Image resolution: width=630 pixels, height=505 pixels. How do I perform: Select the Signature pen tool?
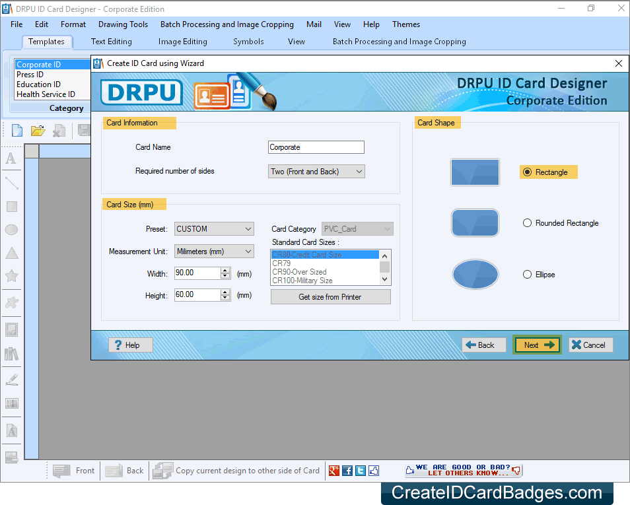(12, 380)
